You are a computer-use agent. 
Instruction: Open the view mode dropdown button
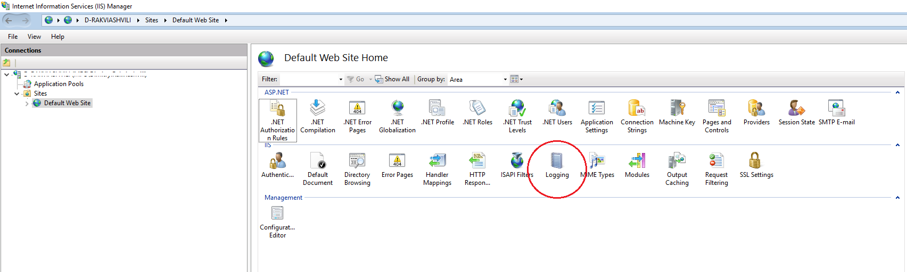517,79
